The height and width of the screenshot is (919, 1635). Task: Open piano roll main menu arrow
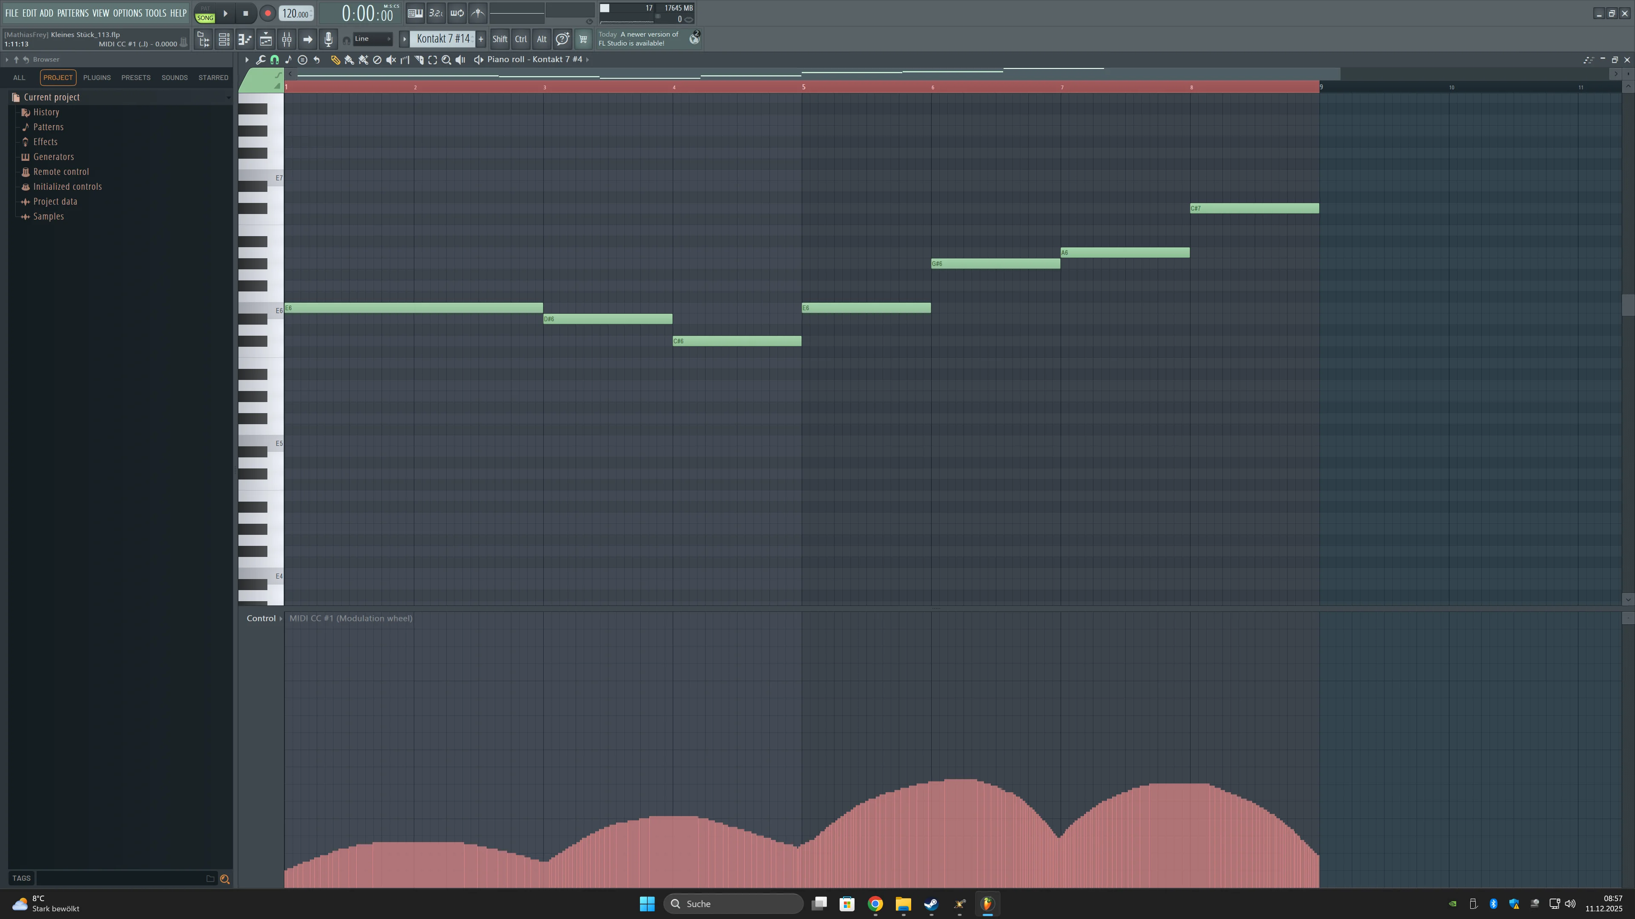click(x=247, y=60)
